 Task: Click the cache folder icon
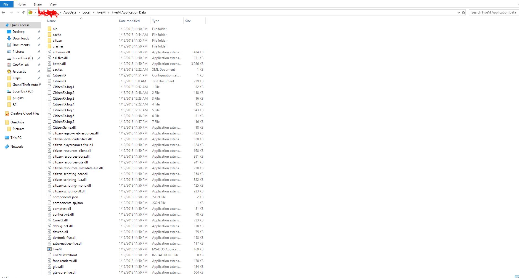(x=49, y=35)
